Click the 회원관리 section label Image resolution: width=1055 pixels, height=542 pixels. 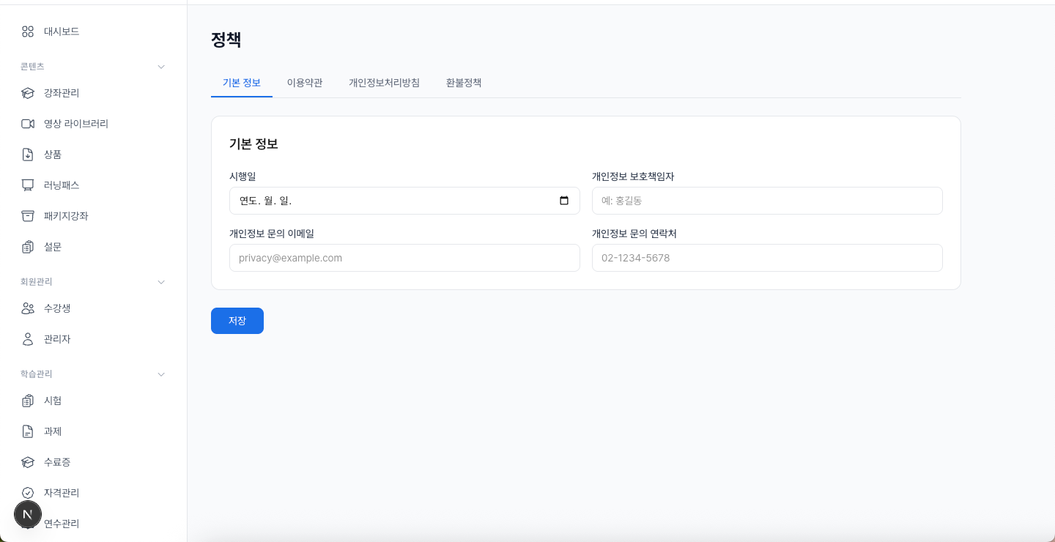click(37, 282)
